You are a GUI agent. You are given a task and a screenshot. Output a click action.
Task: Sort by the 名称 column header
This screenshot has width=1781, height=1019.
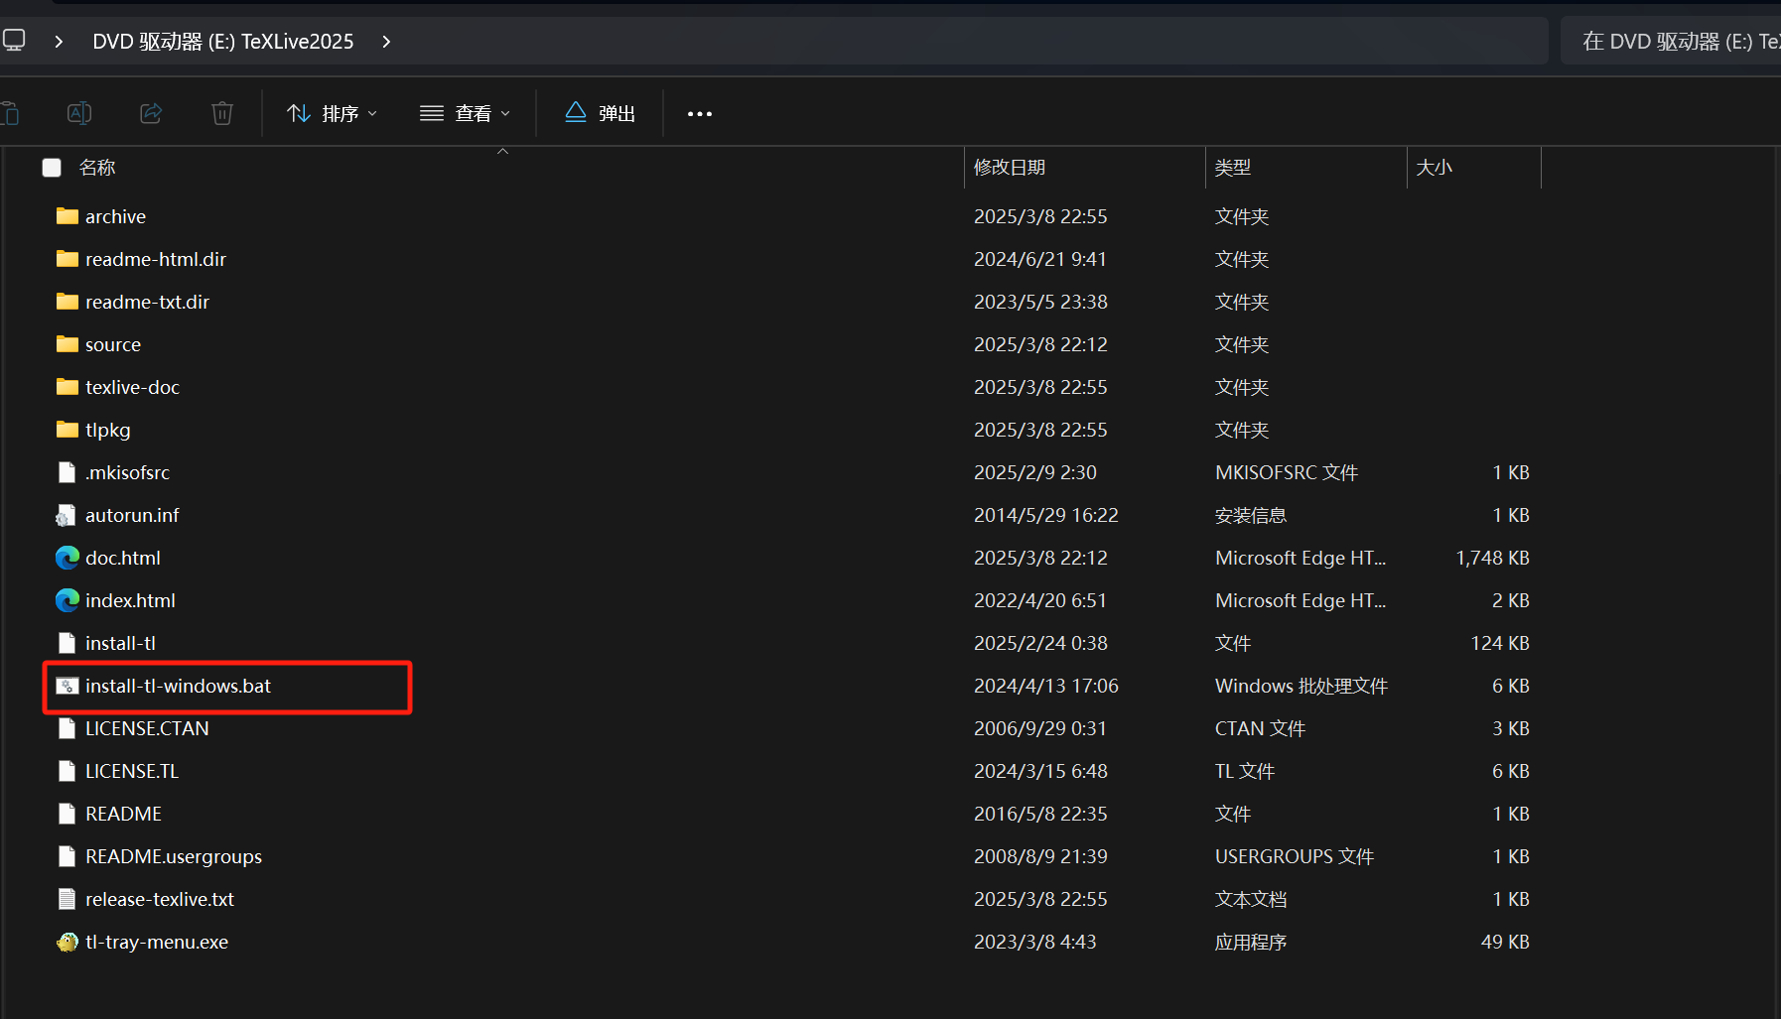[x=97, y=168]
